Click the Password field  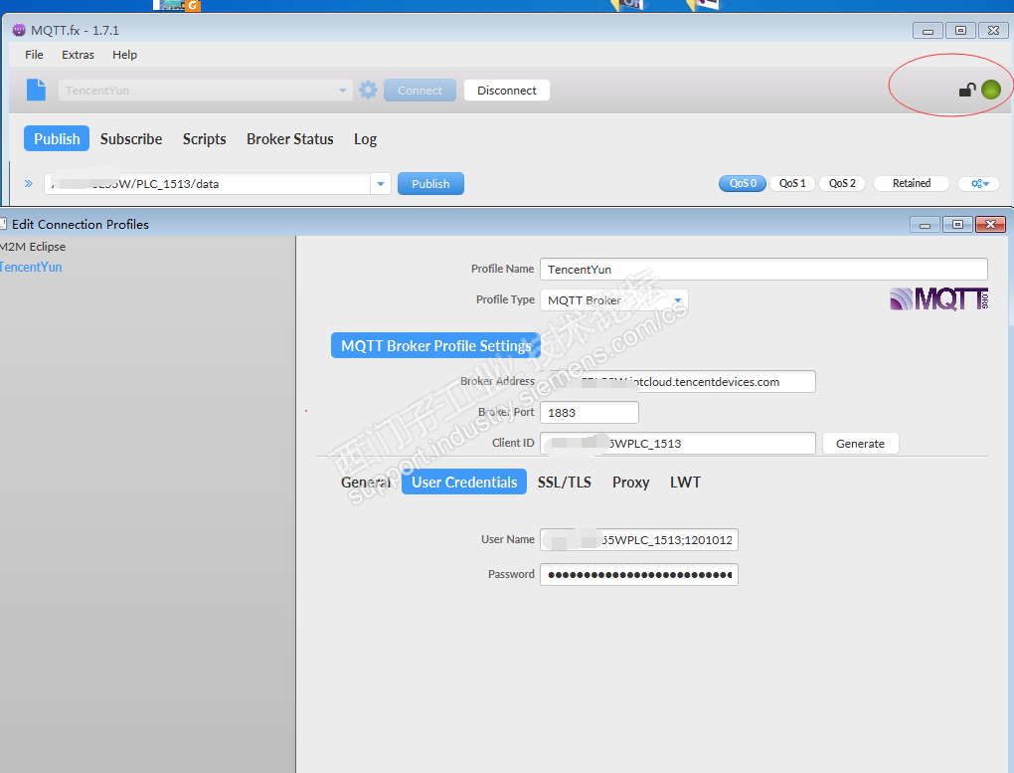click(x=639, y=574)
